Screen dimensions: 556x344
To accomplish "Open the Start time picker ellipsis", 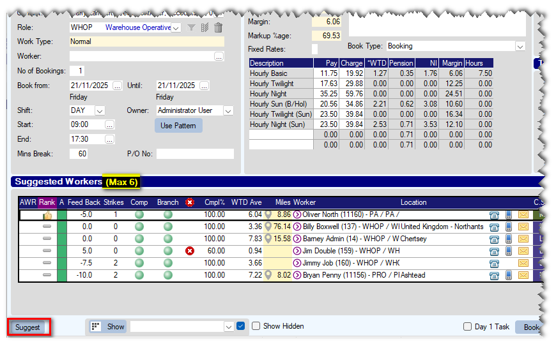I will click(x=109, y=124).
